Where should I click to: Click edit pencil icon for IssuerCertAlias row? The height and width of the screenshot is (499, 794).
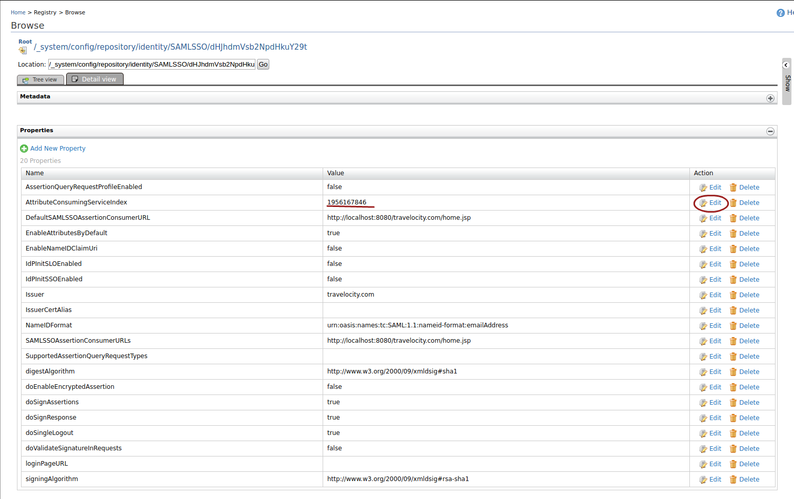coord(703,310)
